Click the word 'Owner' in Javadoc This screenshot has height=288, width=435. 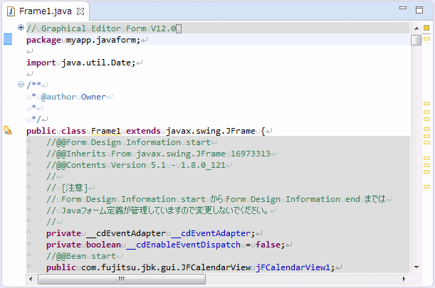[x=93, y=97]
